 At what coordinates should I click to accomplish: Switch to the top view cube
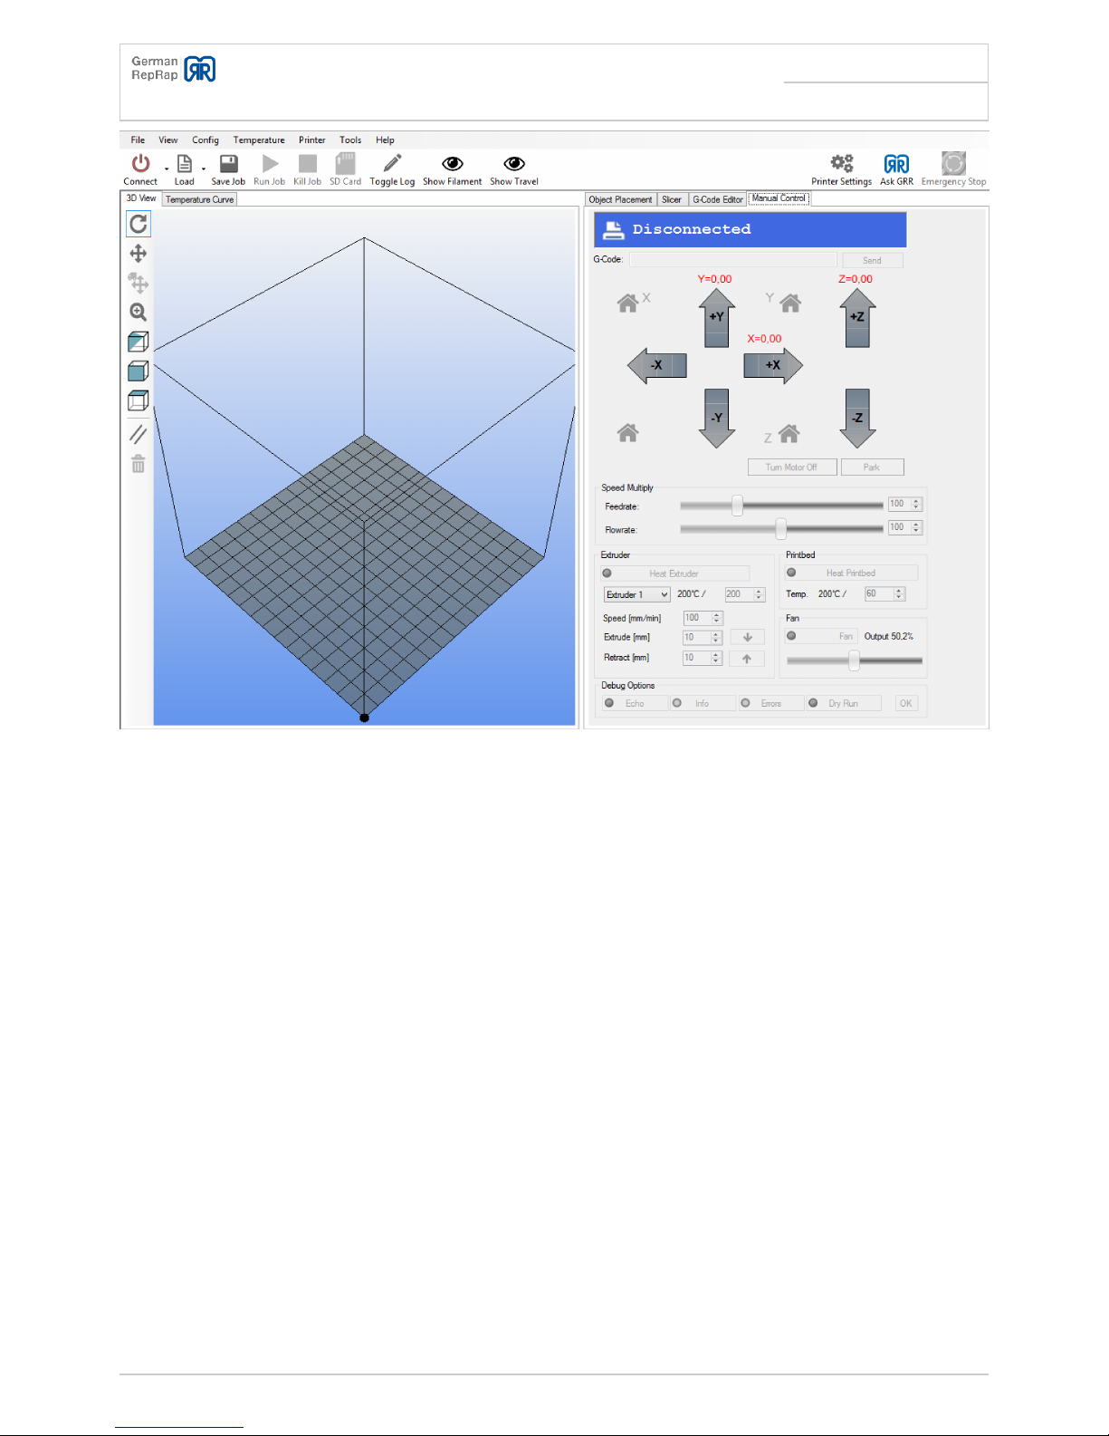click(139, 400)
